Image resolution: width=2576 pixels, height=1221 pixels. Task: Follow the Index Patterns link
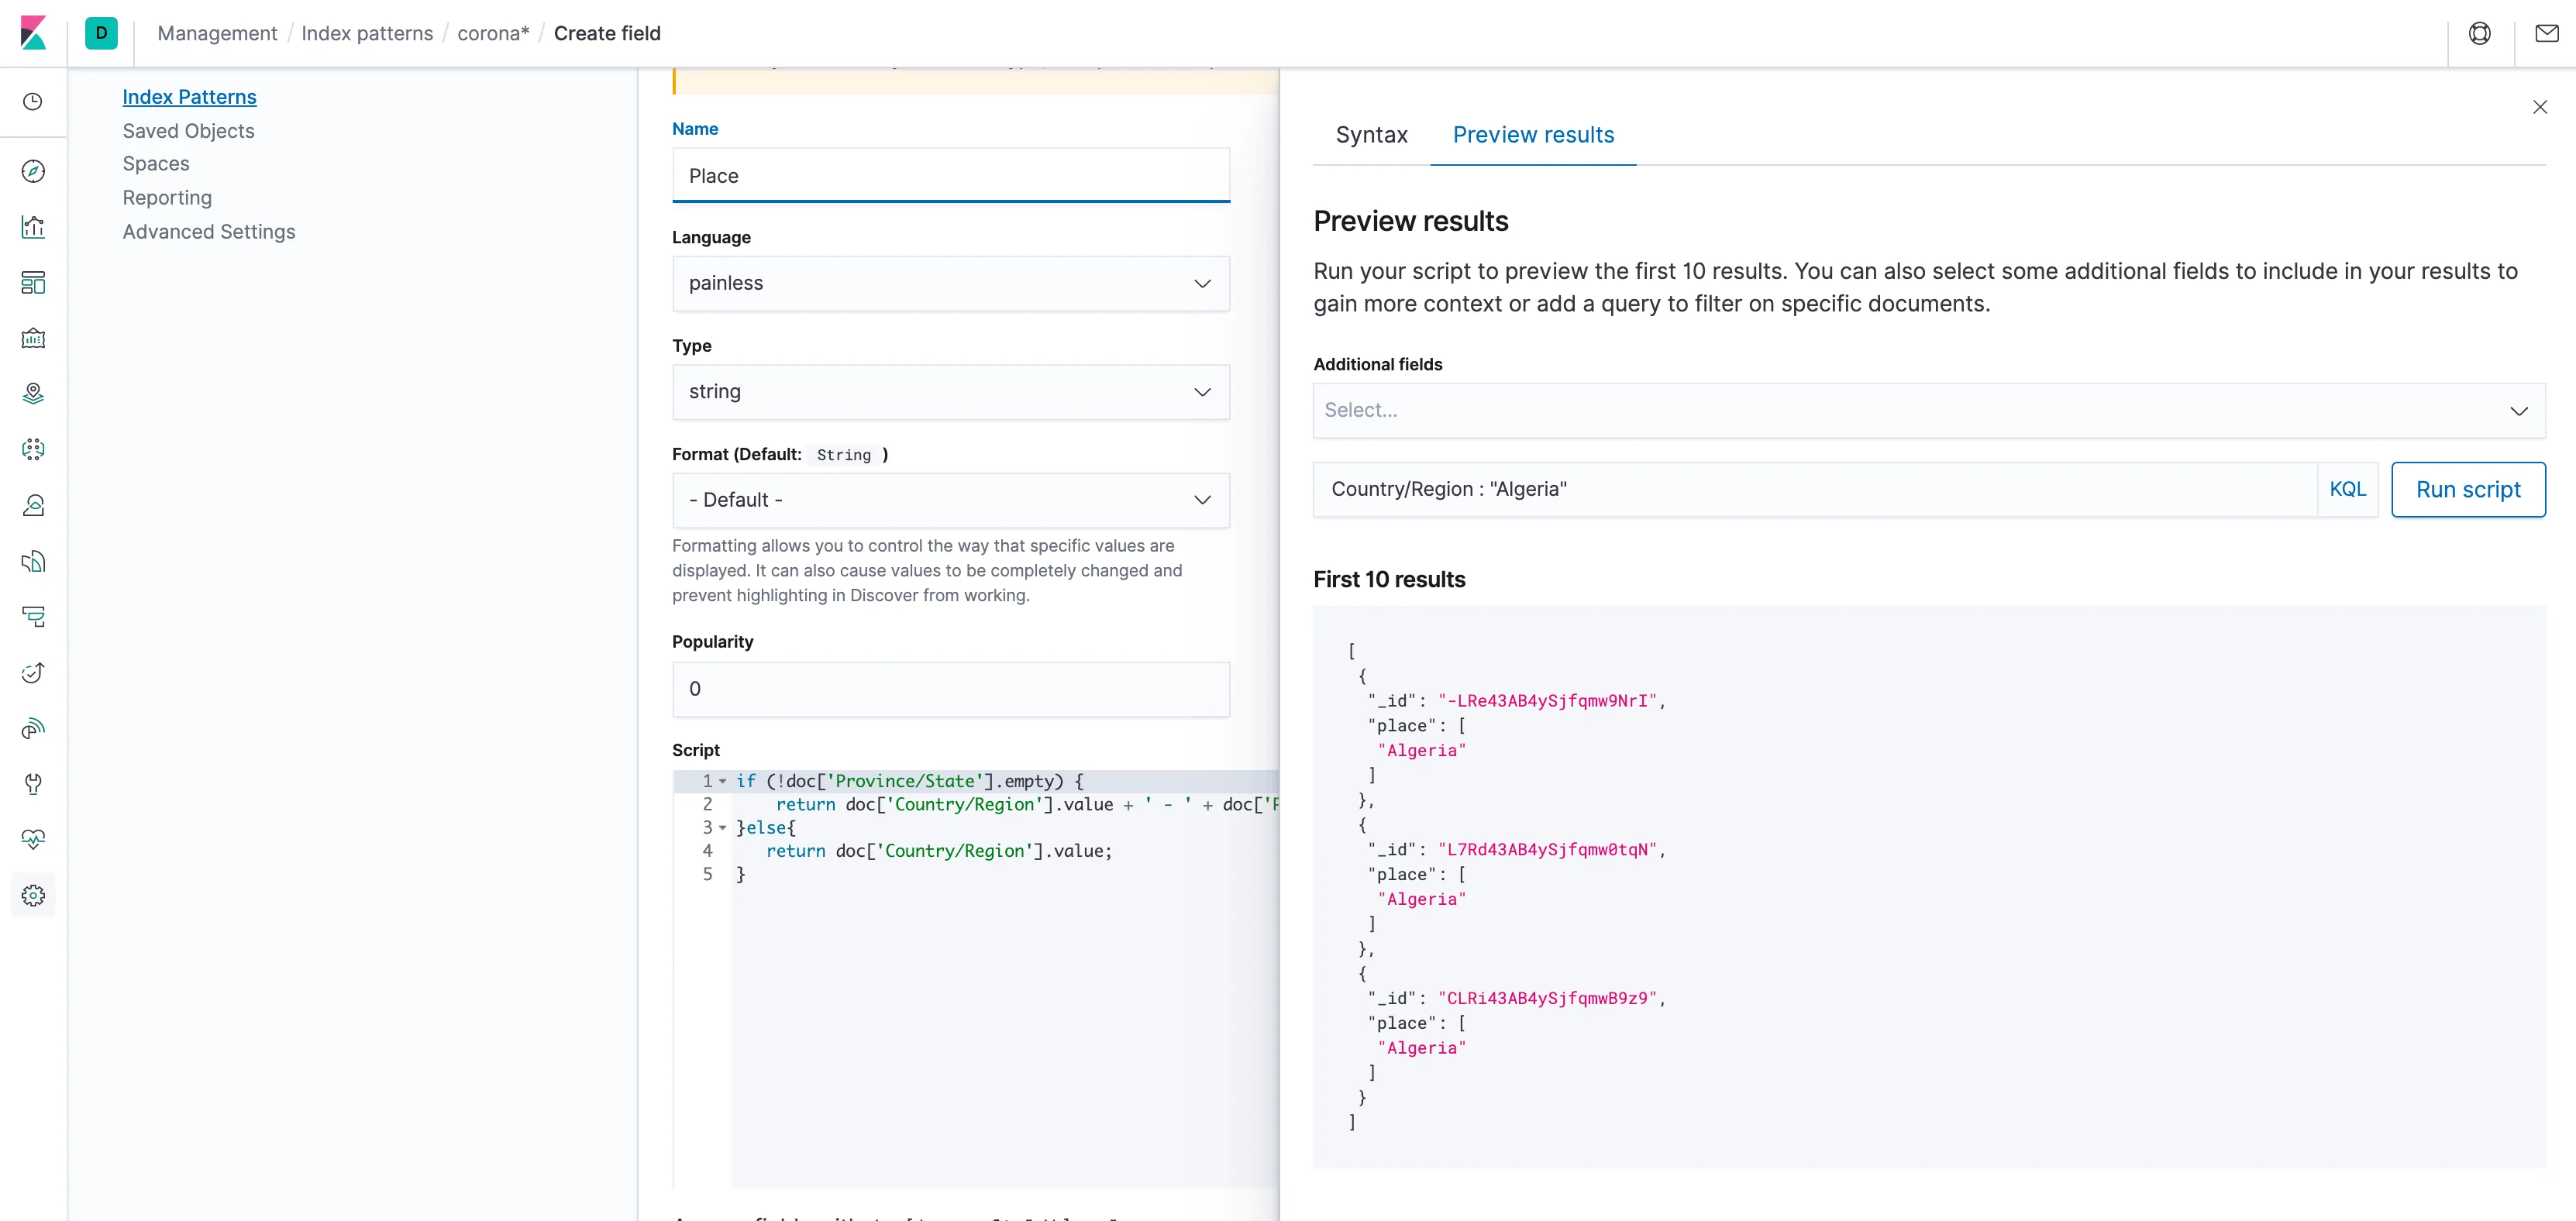click(x=189, y=97)
